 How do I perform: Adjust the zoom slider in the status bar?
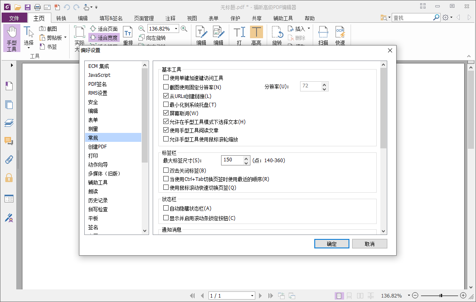tap(441, 295)
